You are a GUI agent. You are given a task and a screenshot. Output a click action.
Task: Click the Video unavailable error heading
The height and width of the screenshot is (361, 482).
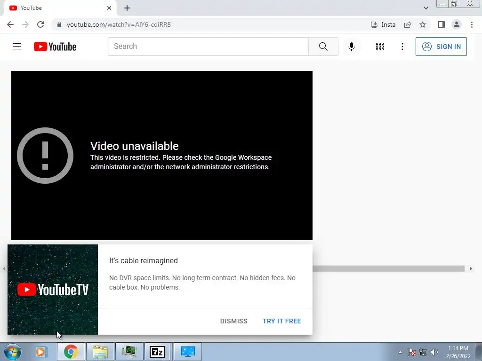(134, 146)
